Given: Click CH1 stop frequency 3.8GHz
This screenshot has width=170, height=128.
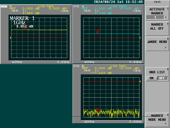Looking at the screenshot, I should pos(63,62).
